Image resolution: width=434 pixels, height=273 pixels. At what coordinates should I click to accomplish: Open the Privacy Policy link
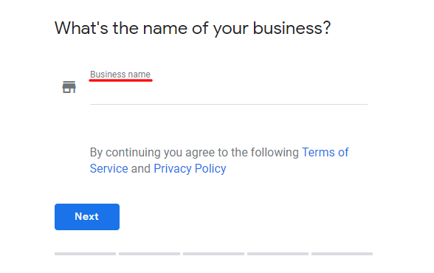click(190, 168)
